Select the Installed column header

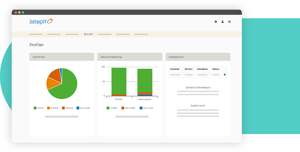tap(174, 69)
